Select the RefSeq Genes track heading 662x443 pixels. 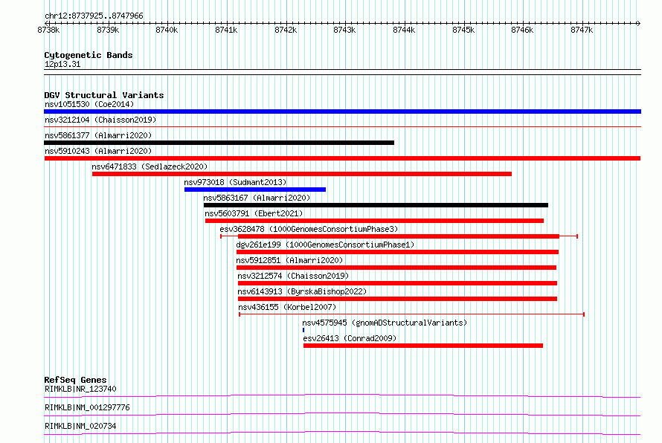pos(75,380)
